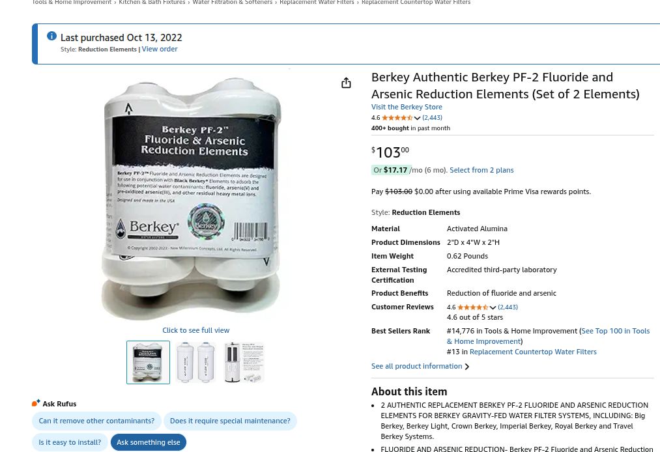Click 'Ask something else' button

148,442
